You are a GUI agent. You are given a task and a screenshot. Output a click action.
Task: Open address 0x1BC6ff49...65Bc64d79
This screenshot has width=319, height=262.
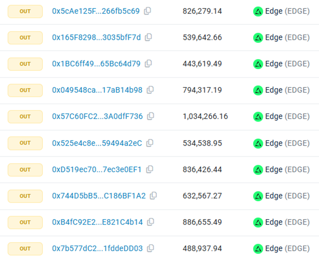pos(96,64)
